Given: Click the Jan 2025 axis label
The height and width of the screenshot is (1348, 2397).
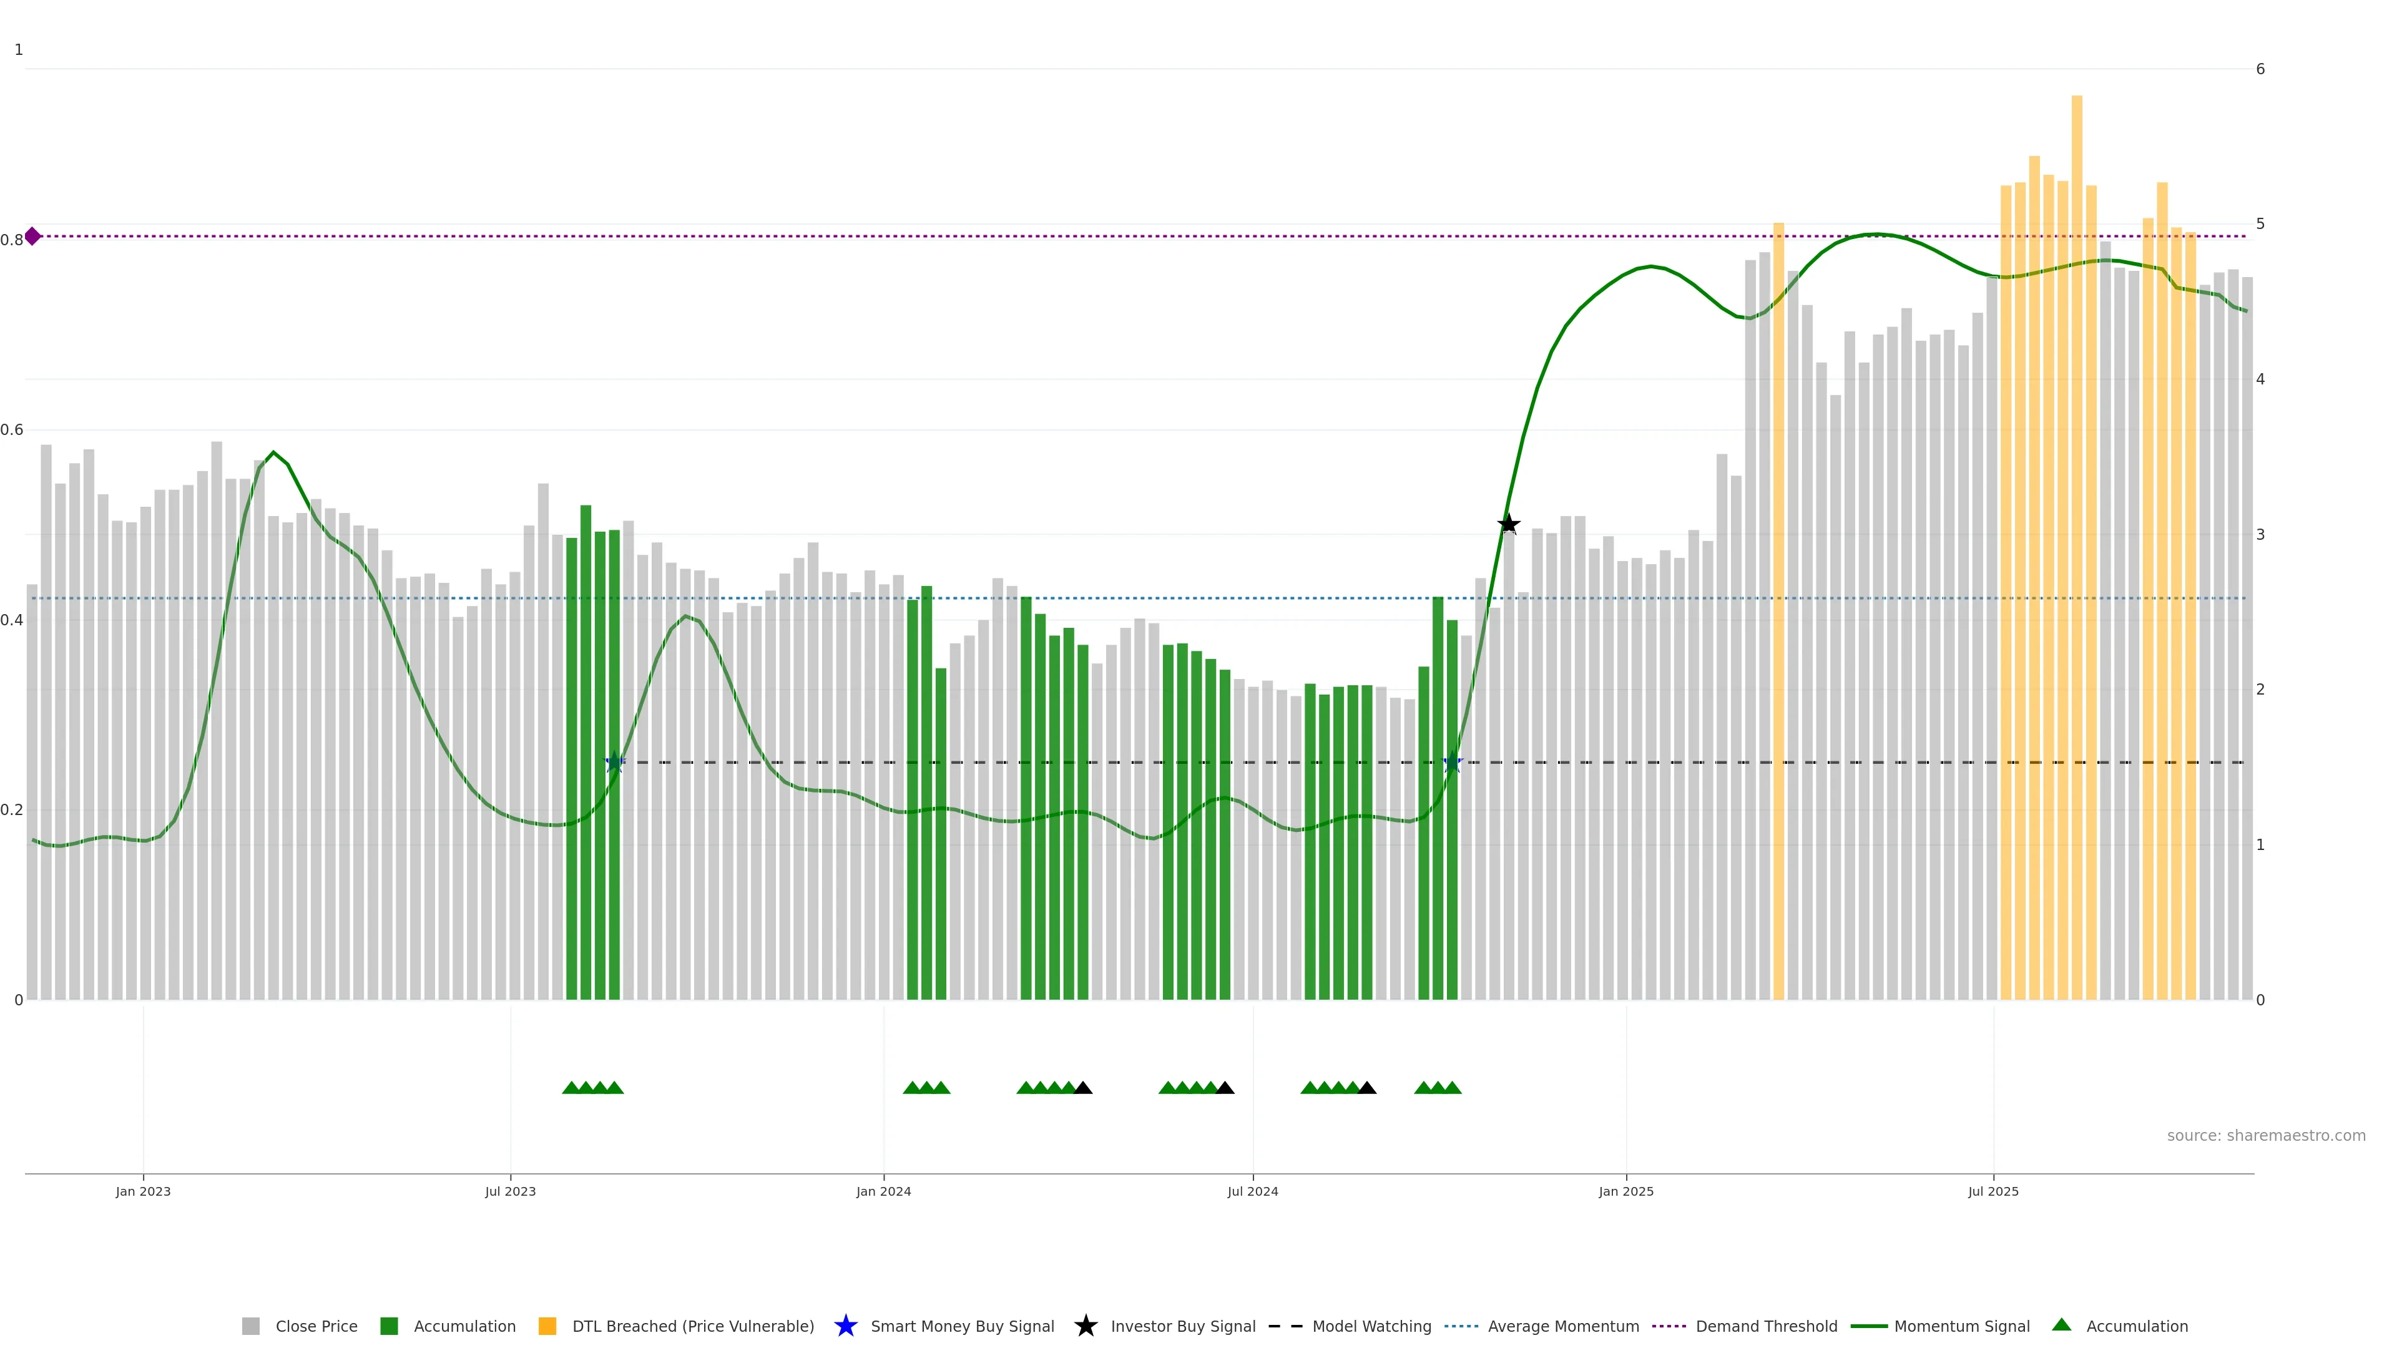Looking at the screenshot, I should [1625, 1192].
